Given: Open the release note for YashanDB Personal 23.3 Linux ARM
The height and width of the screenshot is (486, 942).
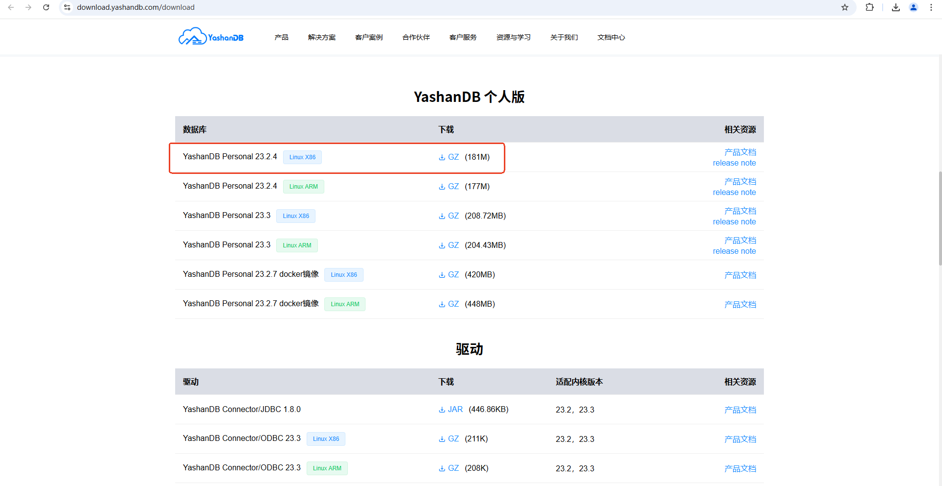Looking at the screenshot, I should (x=734, y=251).
